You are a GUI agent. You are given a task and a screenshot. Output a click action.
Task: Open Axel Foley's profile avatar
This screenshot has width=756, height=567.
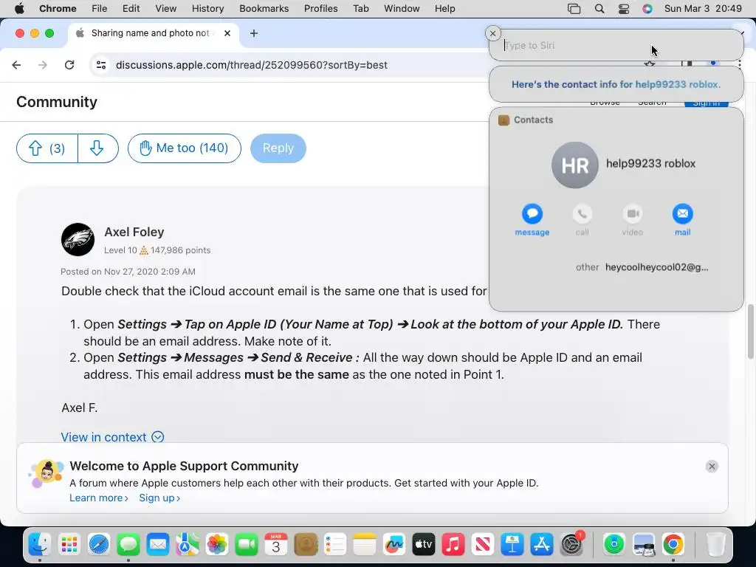coord(78,240)
